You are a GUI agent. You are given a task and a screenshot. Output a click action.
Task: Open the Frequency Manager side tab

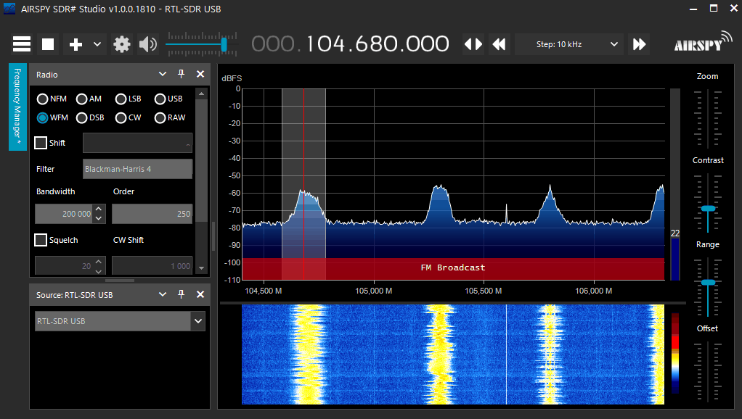click(17, 107)
